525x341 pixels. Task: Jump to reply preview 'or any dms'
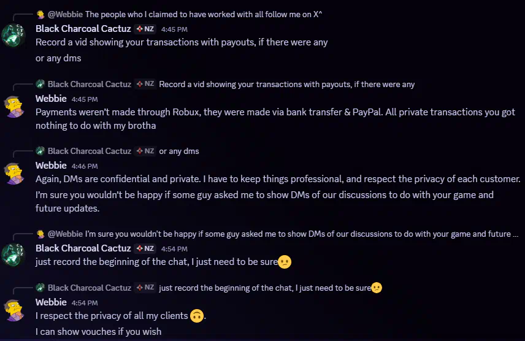[179, 151]
